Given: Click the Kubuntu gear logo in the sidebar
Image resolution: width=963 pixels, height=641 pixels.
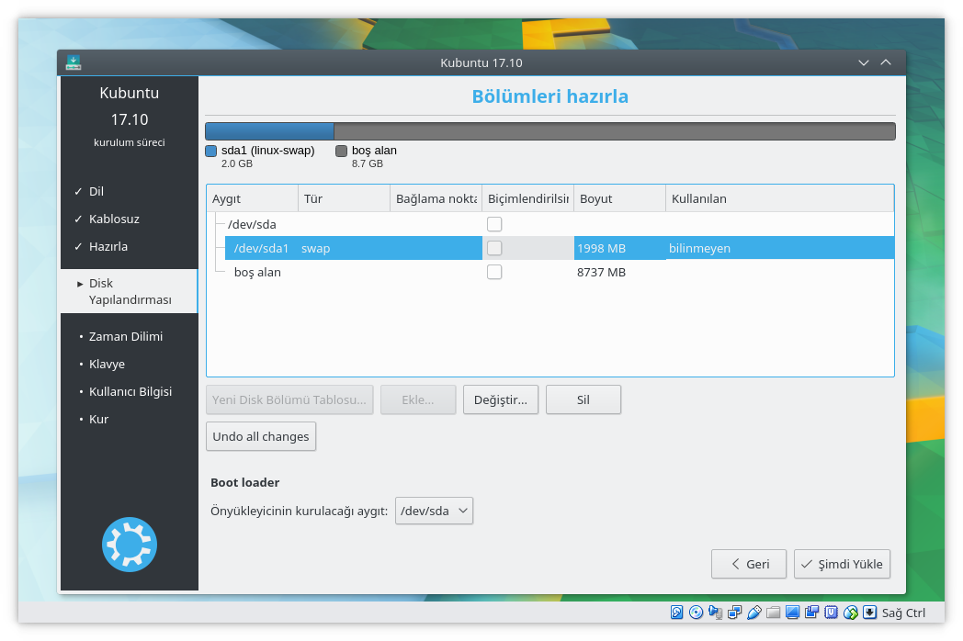Looking at the screenshot, I should point(130,545).
